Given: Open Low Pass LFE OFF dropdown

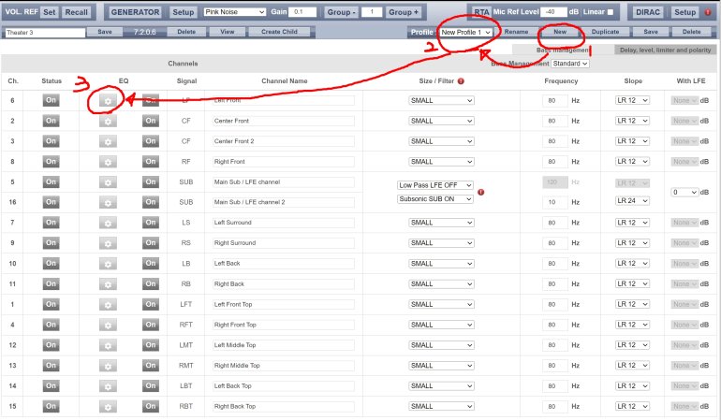Looking at the screenshot, I should (435, 185).
